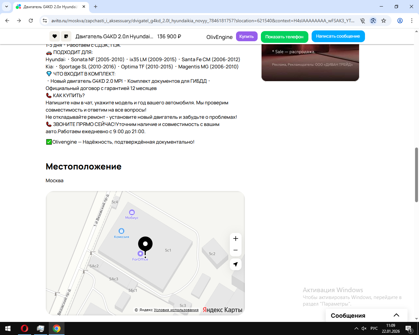Open Chrome from the taskbar

(57, 328)
